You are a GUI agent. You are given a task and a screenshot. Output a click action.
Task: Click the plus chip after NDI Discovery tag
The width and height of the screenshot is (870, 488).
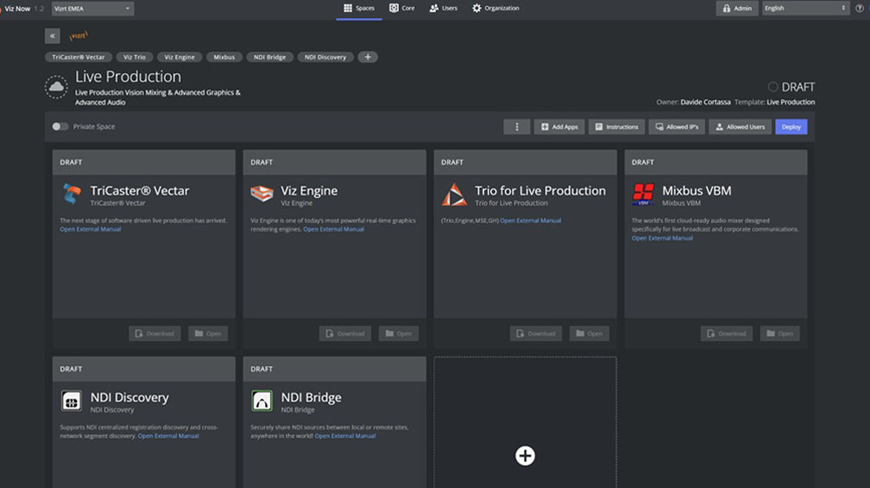coord(367,57)
